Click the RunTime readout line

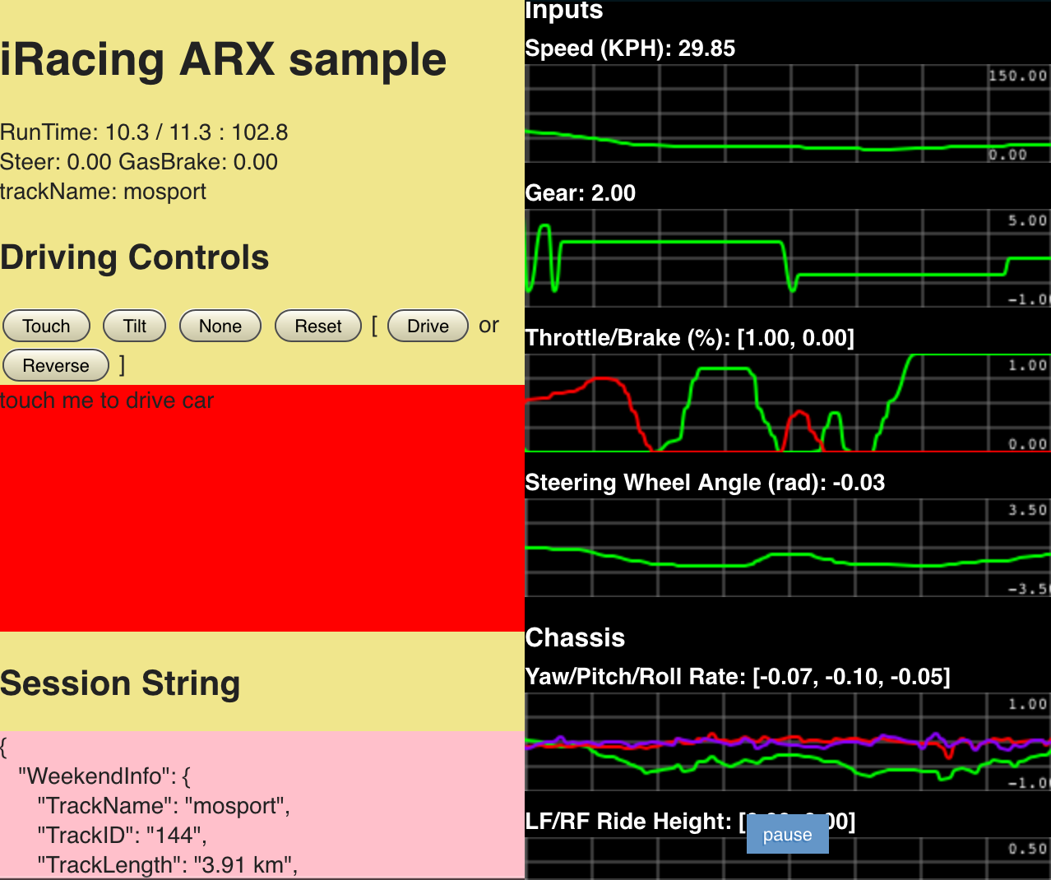144,132
